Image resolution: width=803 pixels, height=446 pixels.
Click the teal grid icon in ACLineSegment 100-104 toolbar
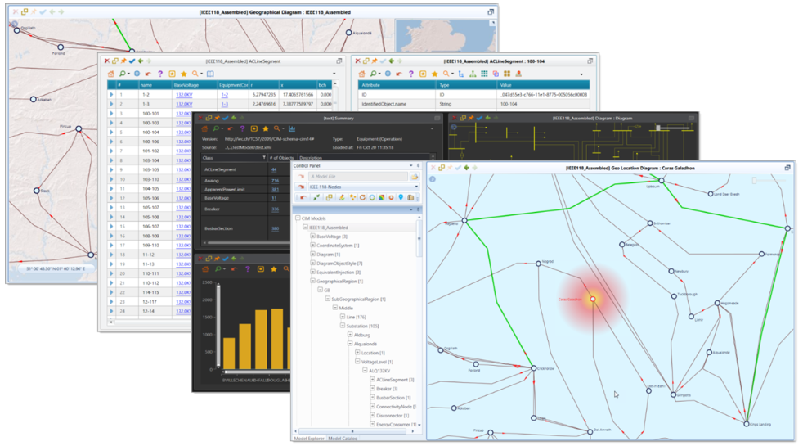[484, 74]
